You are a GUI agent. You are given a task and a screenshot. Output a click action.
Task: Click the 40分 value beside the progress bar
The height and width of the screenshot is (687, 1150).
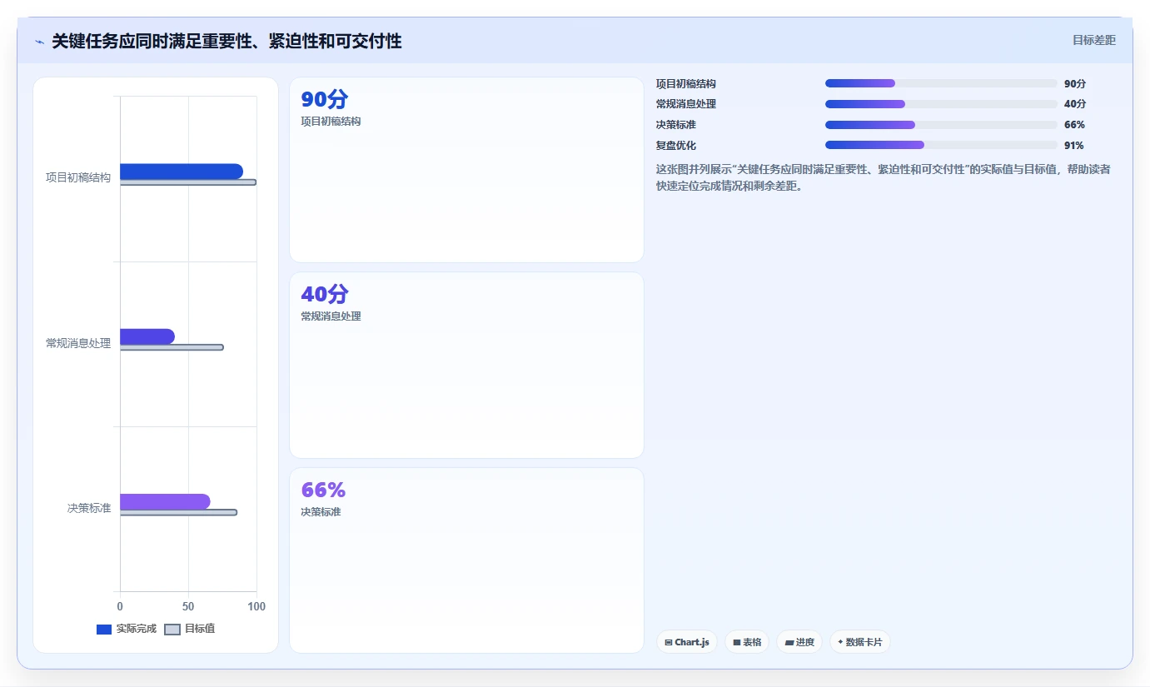[1075, 104]
